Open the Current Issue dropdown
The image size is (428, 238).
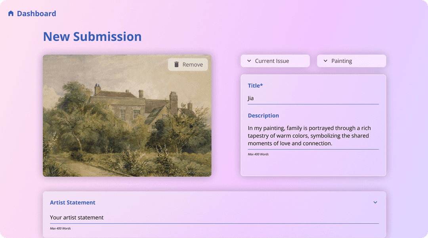tap(275, 61)
